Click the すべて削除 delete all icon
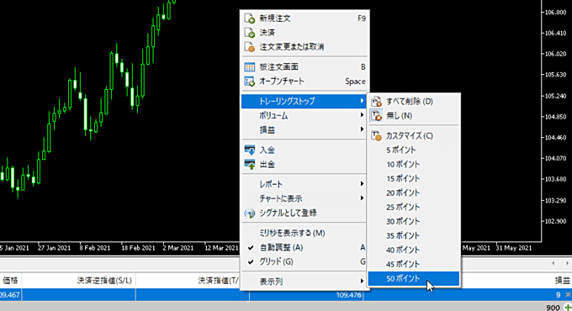572x311 pixels. [377, 102]
